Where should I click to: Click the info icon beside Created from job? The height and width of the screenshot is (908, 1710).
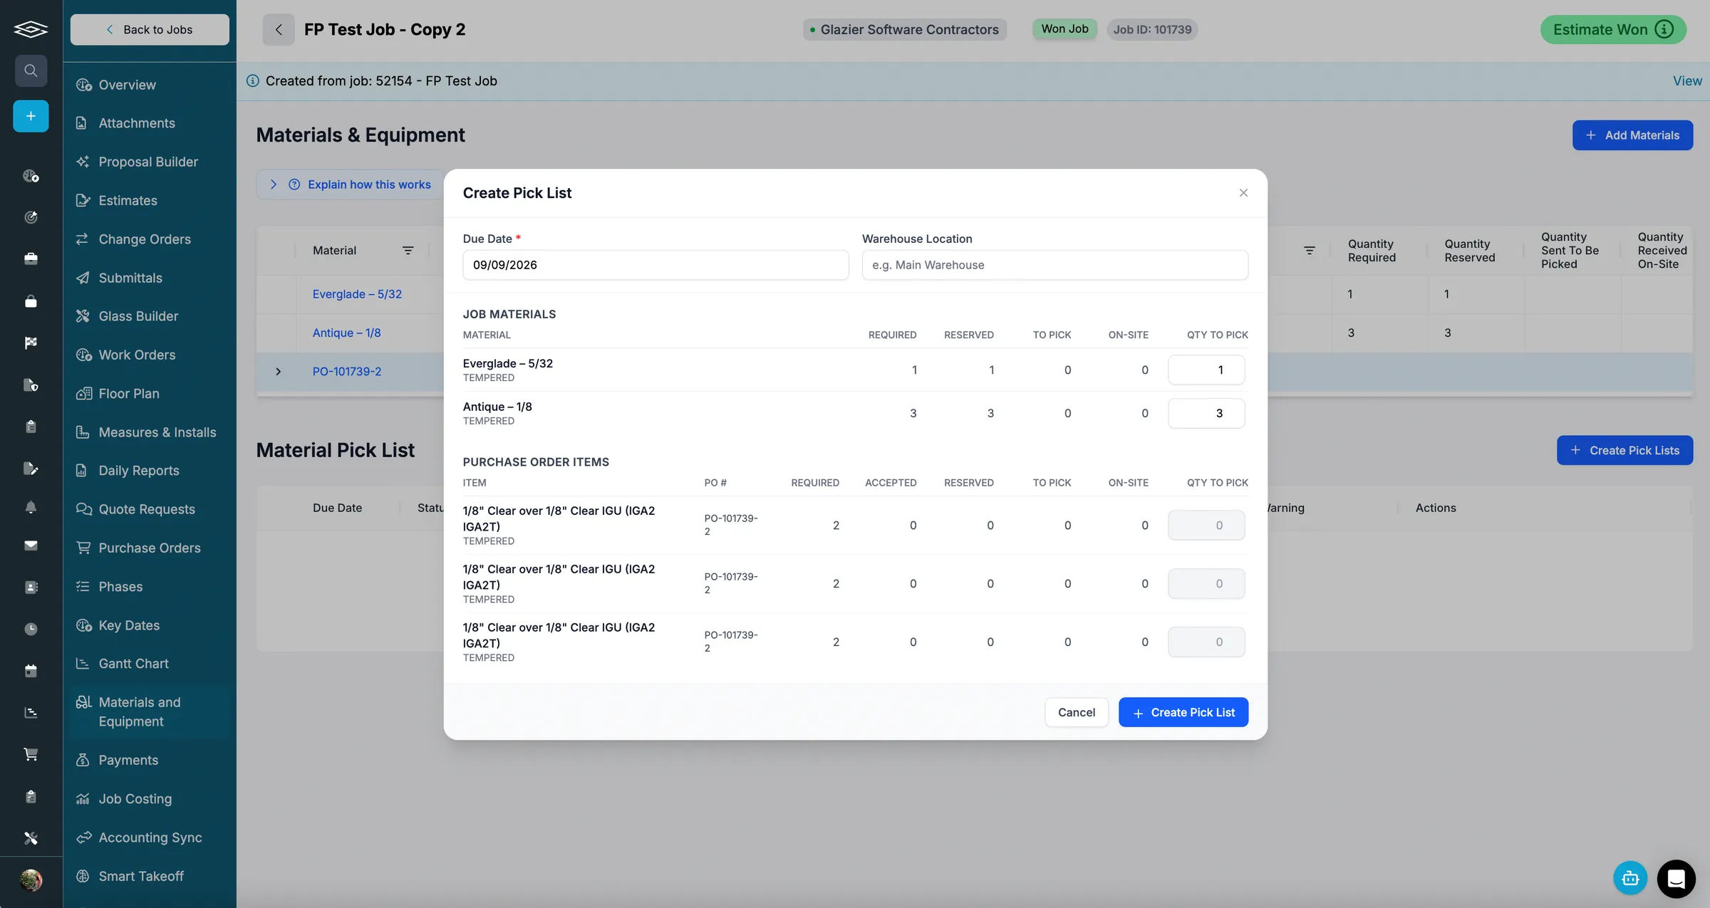[252, 81]
